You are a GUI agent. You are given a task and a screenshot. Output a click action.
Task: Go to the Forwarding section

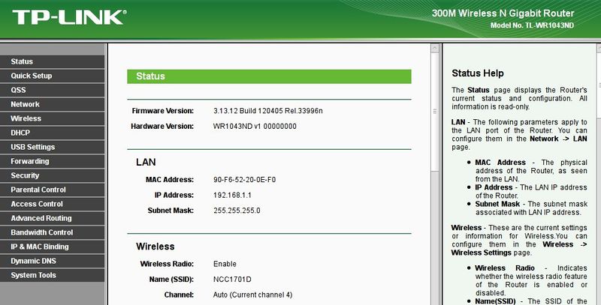click(x=30, y=161)
